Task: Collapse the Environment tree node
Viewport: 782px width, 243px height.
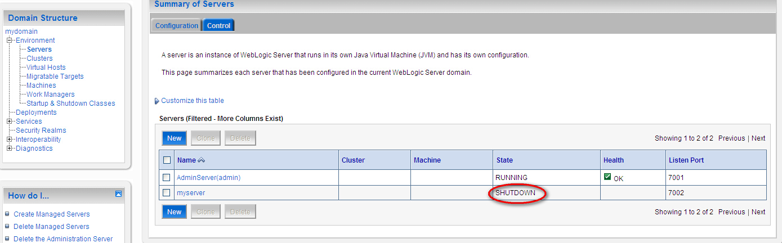Action: [9, 40]
